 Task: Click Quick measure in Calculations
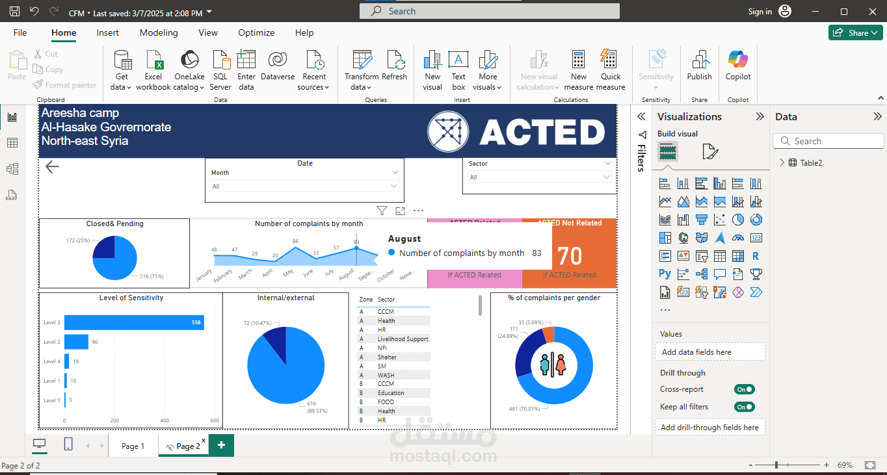click(610, 70)
